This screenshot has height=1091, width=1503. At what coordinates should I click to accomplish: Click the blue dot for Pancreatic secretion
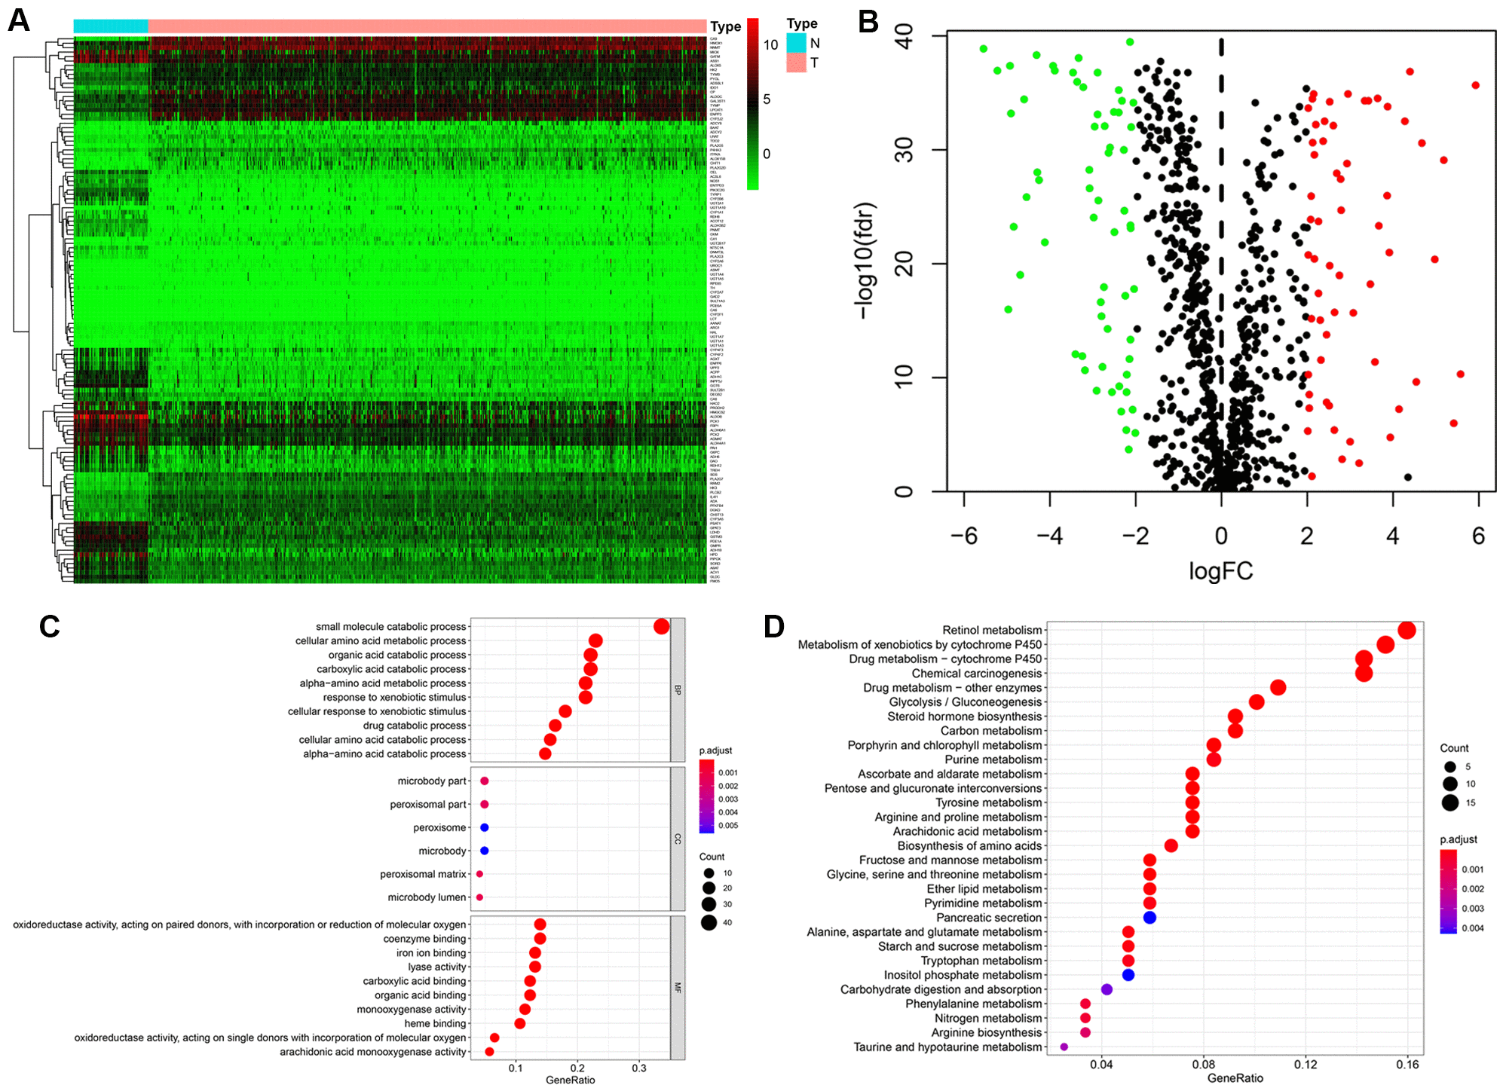pos(1149,918)
